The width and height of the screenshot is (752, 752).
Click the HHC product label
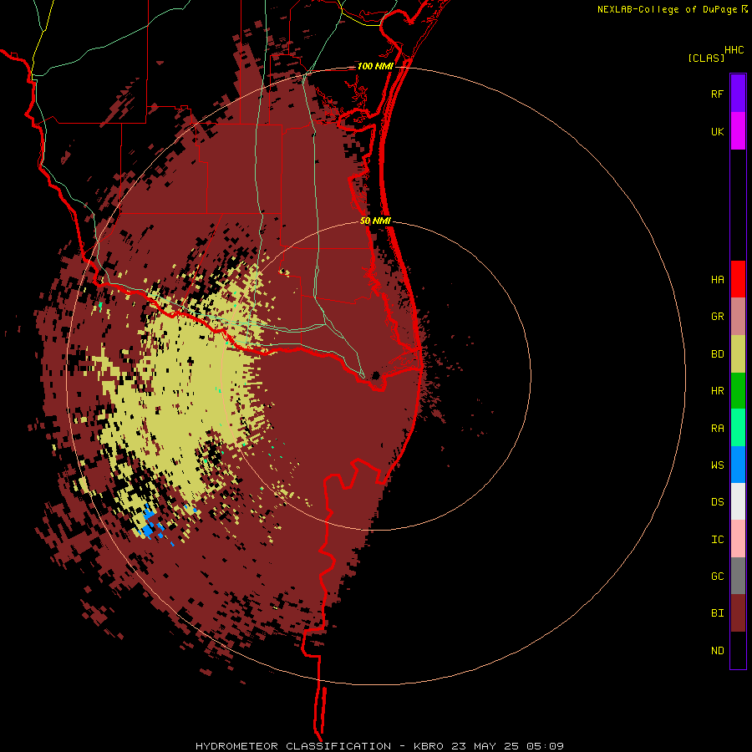click(x=734, y=50)
